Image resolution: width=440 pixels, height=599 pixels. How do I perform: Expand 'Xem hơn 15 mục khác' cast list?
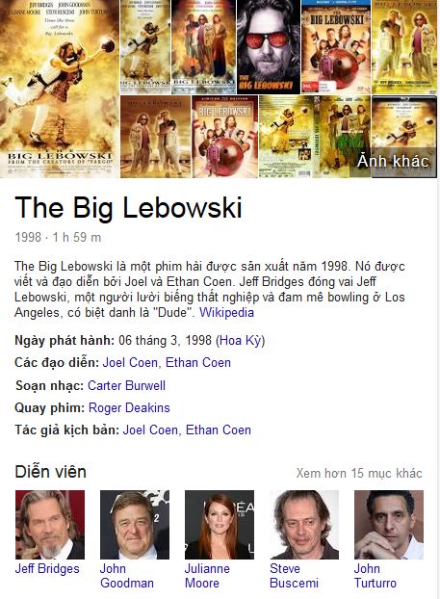pos(359,473)
